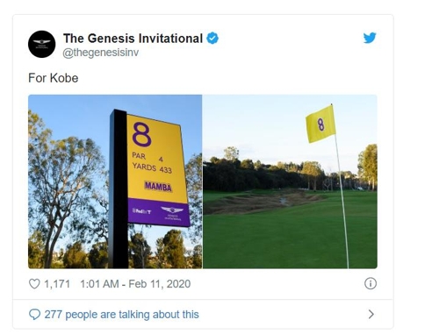Click the MAMBA label on the sign
This screenshot has width=439, height=334.
tap(158, 187)
